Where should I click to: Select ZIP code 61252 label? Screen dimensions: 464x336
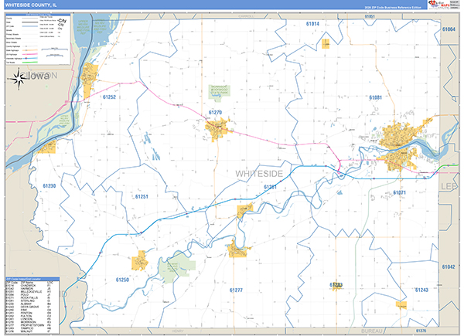[x=109, y=97]
